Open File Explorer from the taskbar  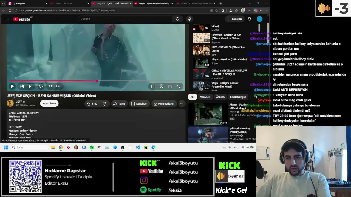click(53, 147)
